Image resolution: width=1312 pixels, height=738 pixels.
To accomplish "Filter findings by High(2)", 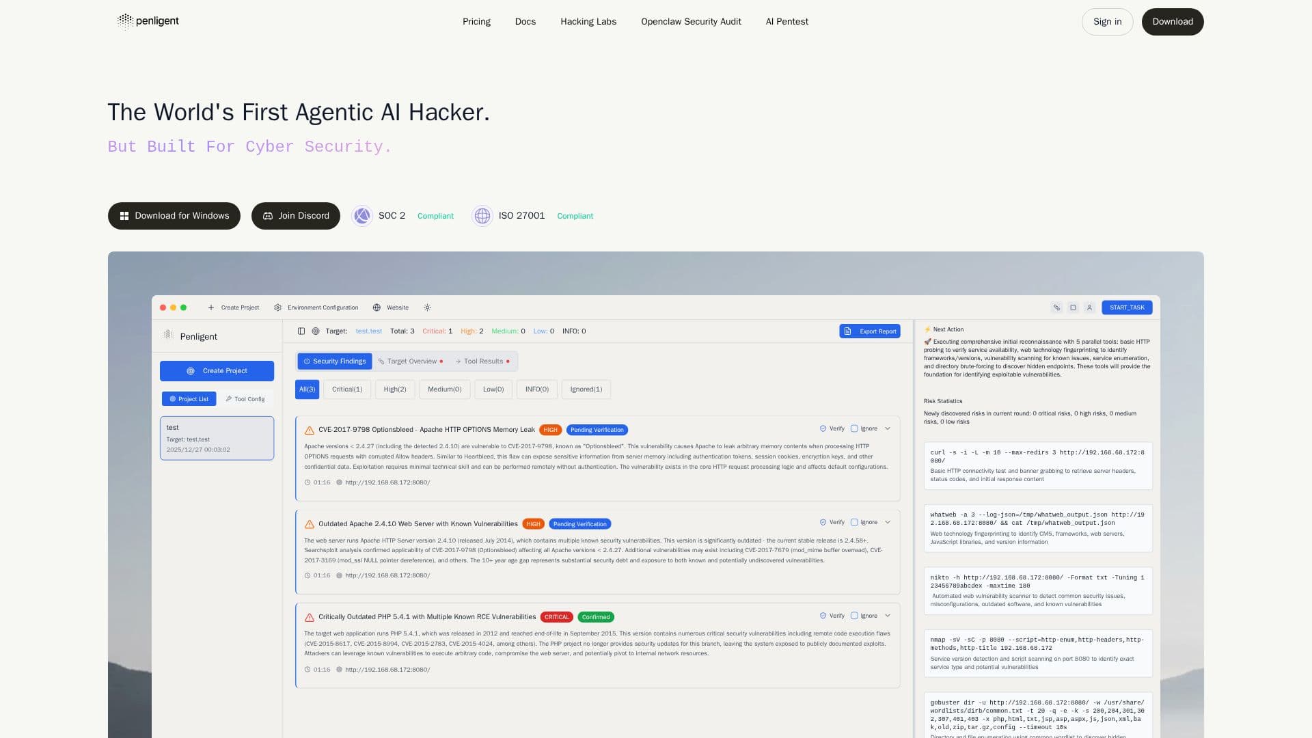I will tap(395, 389).
